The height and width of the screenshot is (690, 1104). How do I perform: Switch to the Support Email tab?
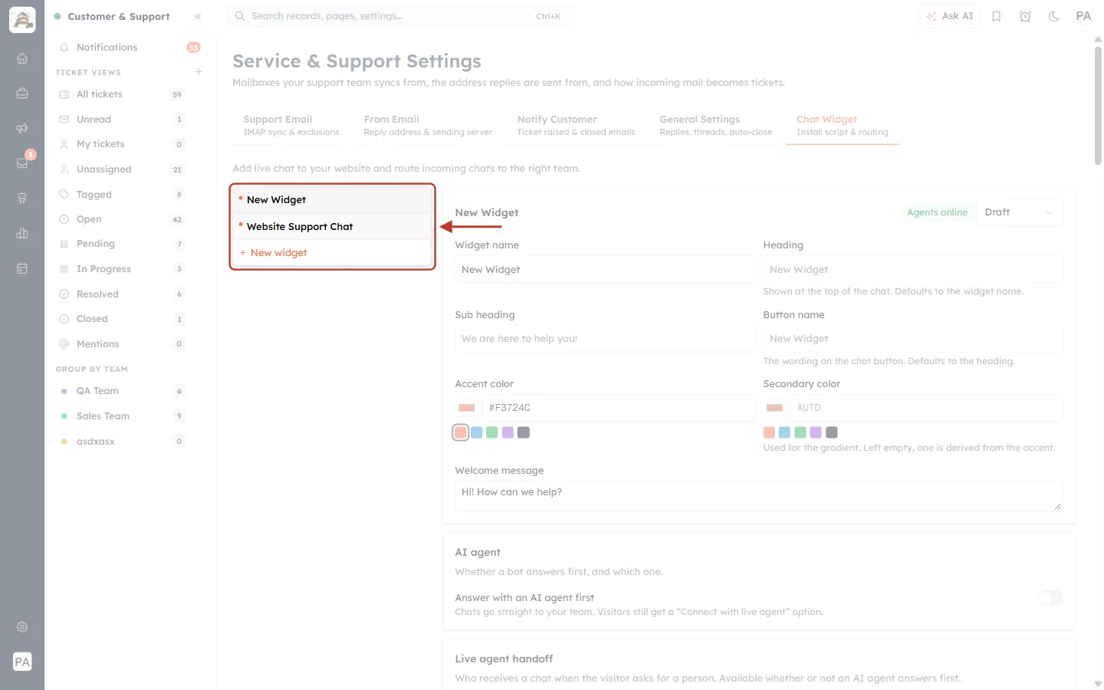(291, 126)
